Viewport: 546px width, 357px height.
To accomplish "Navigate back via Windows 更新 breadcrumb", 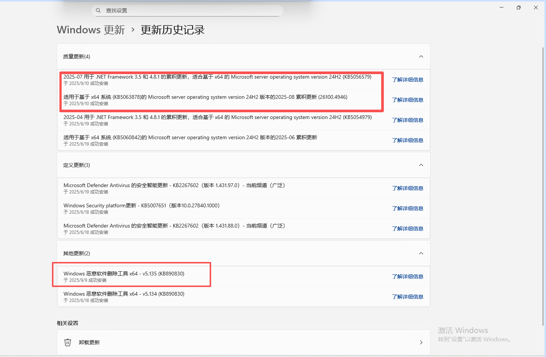I will (90, 30).
